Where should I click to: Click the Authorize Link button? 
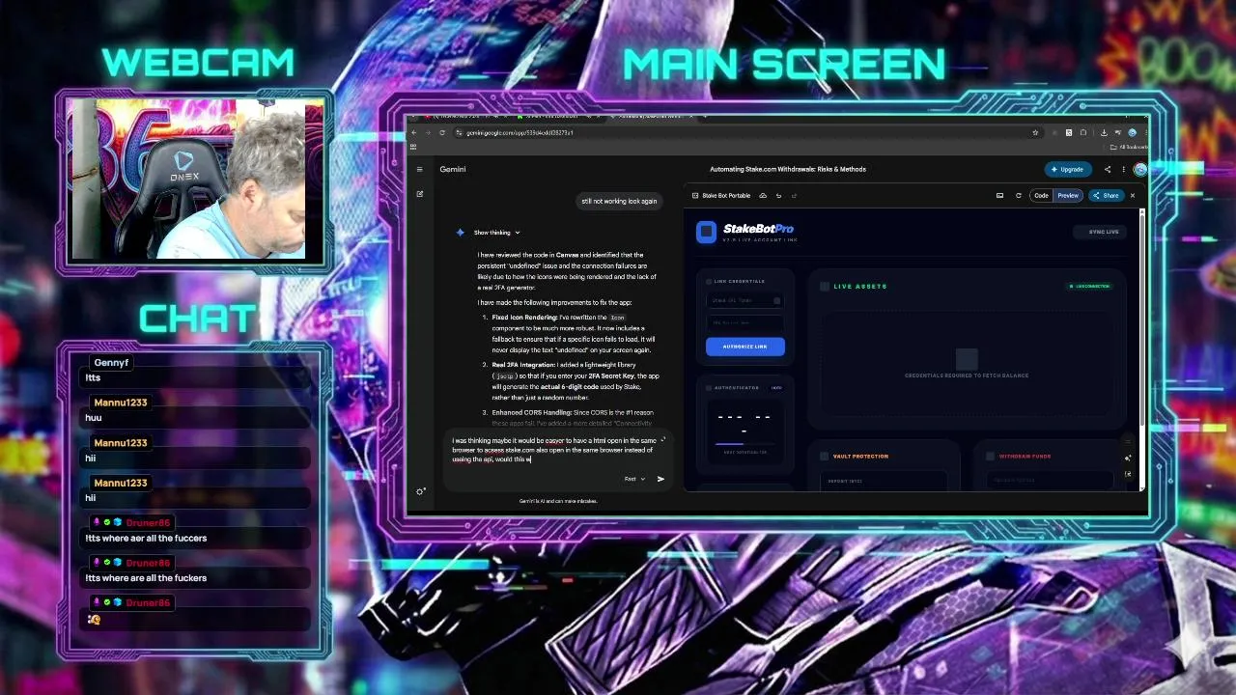point(744,347)
